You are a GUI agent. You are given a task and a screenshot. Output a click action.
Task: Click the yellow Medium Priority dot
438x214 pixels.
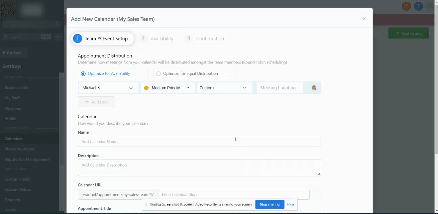click(x=146, y=88)
